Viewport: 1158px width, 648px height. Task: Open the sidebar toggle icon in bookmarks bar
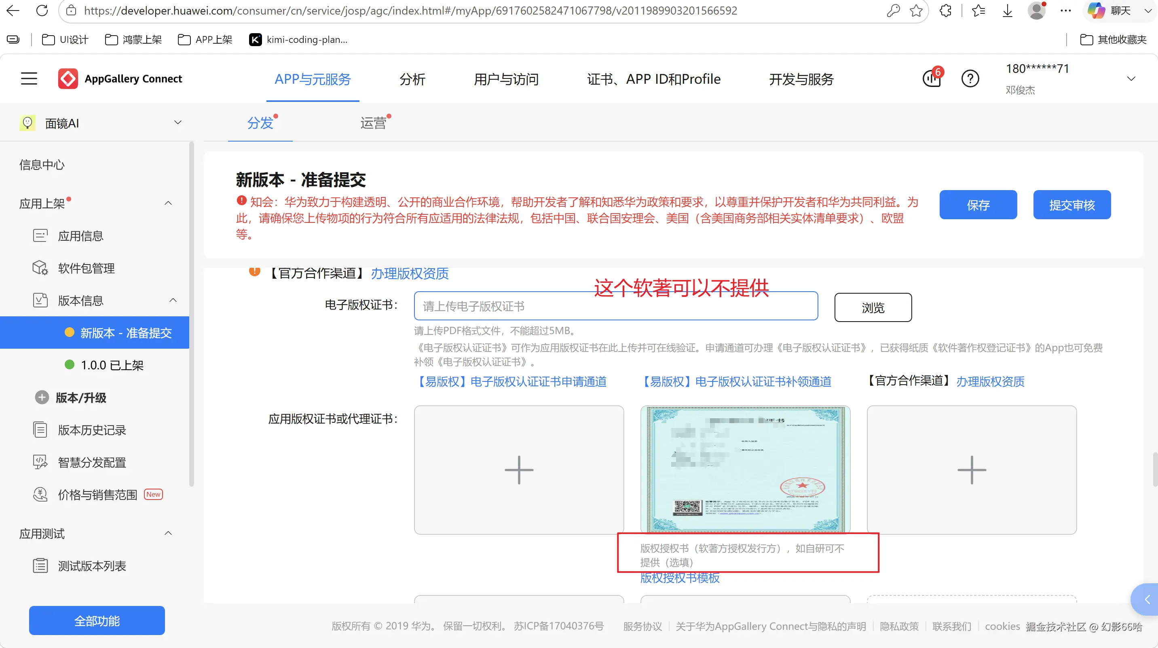tap(13, 40)
